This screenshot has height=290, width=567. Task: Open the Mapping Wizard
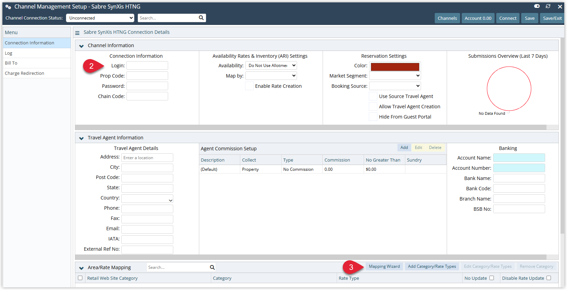tap(384, 266)
